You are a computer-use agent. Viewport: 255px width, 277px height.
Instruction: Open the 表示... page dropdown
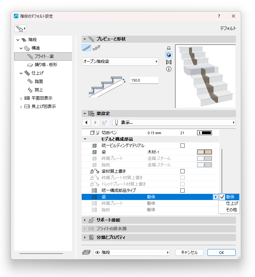click(174, 122)
